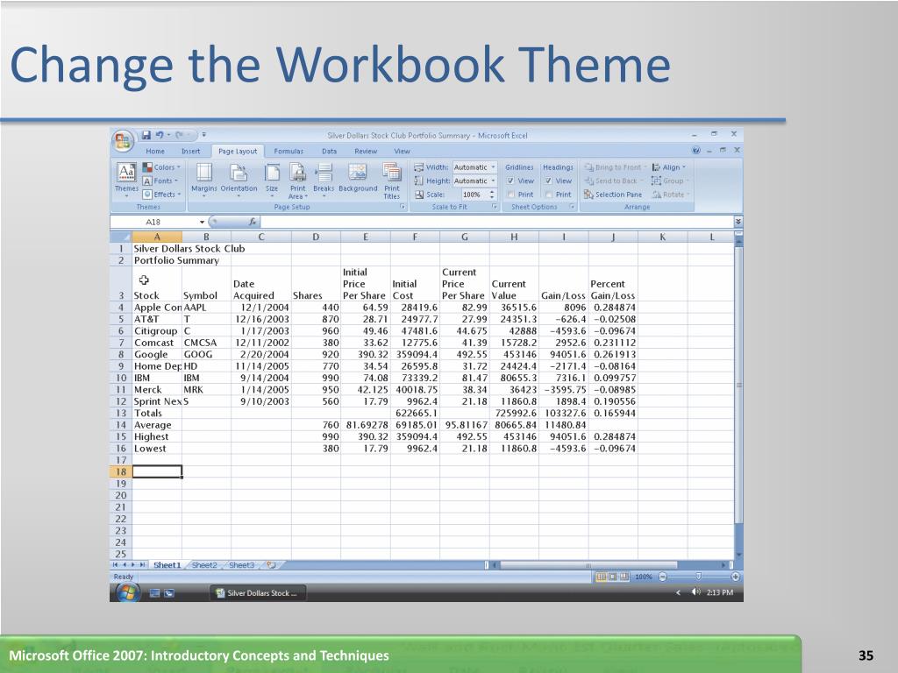898x673 pixels.
Task: Click Bring to Front button
Action: click(x=615, y=167)
